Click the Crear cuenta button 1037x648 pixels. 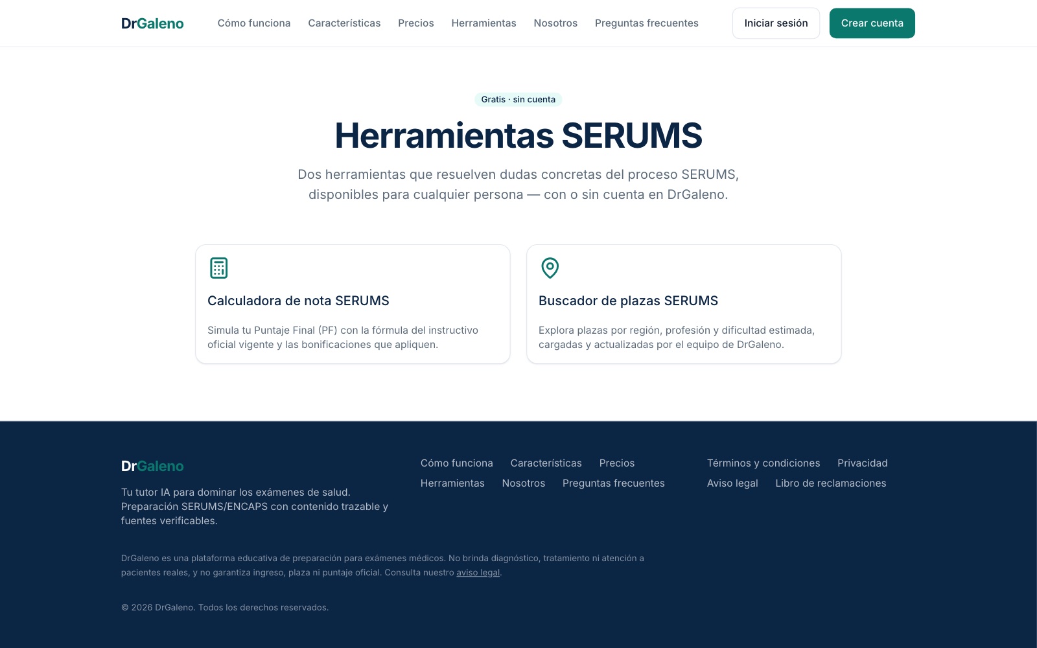[x=872, y=23]
